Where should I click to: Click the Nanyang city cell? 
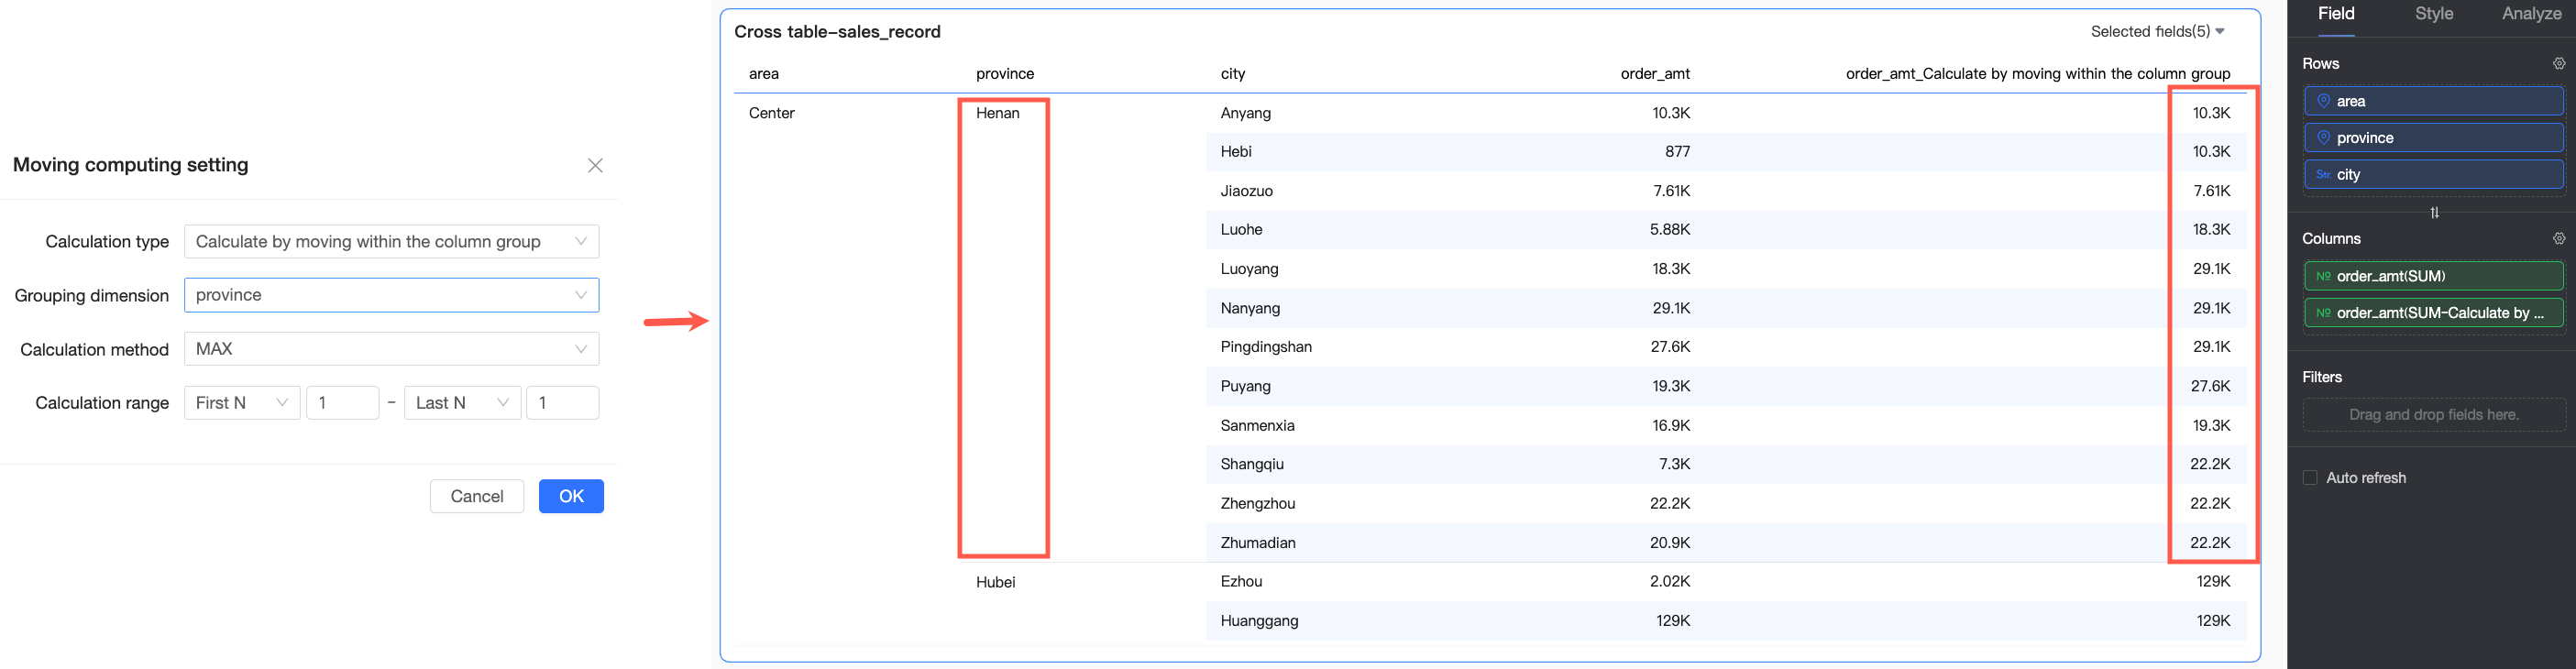coord(1250,308)
